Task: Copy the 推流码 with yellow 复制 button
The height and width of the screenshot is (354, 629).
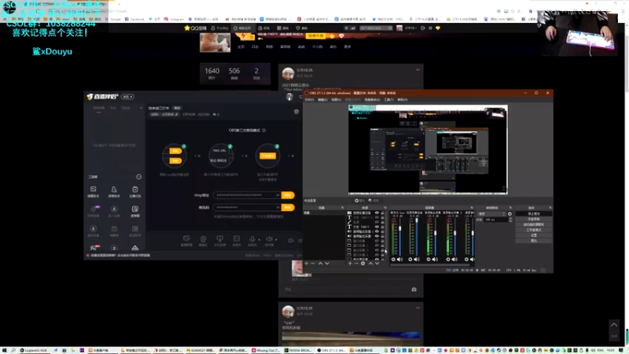Action: 288,208
